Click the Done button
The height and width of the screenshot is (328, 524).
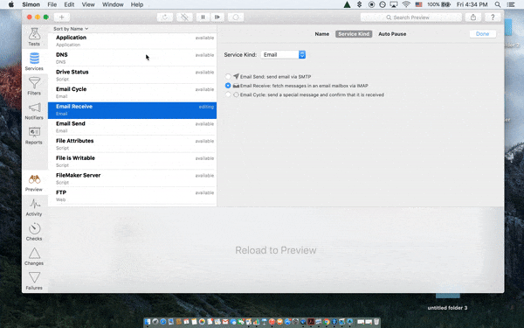coord(482,34)
